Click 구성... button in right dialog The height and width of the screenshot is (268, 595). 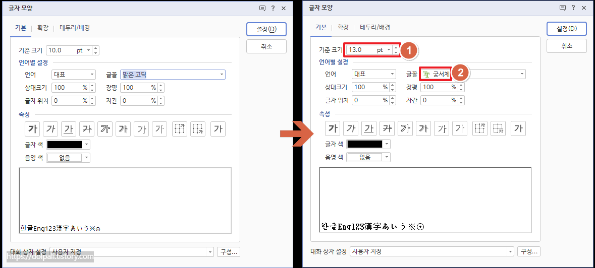point(528,252)
